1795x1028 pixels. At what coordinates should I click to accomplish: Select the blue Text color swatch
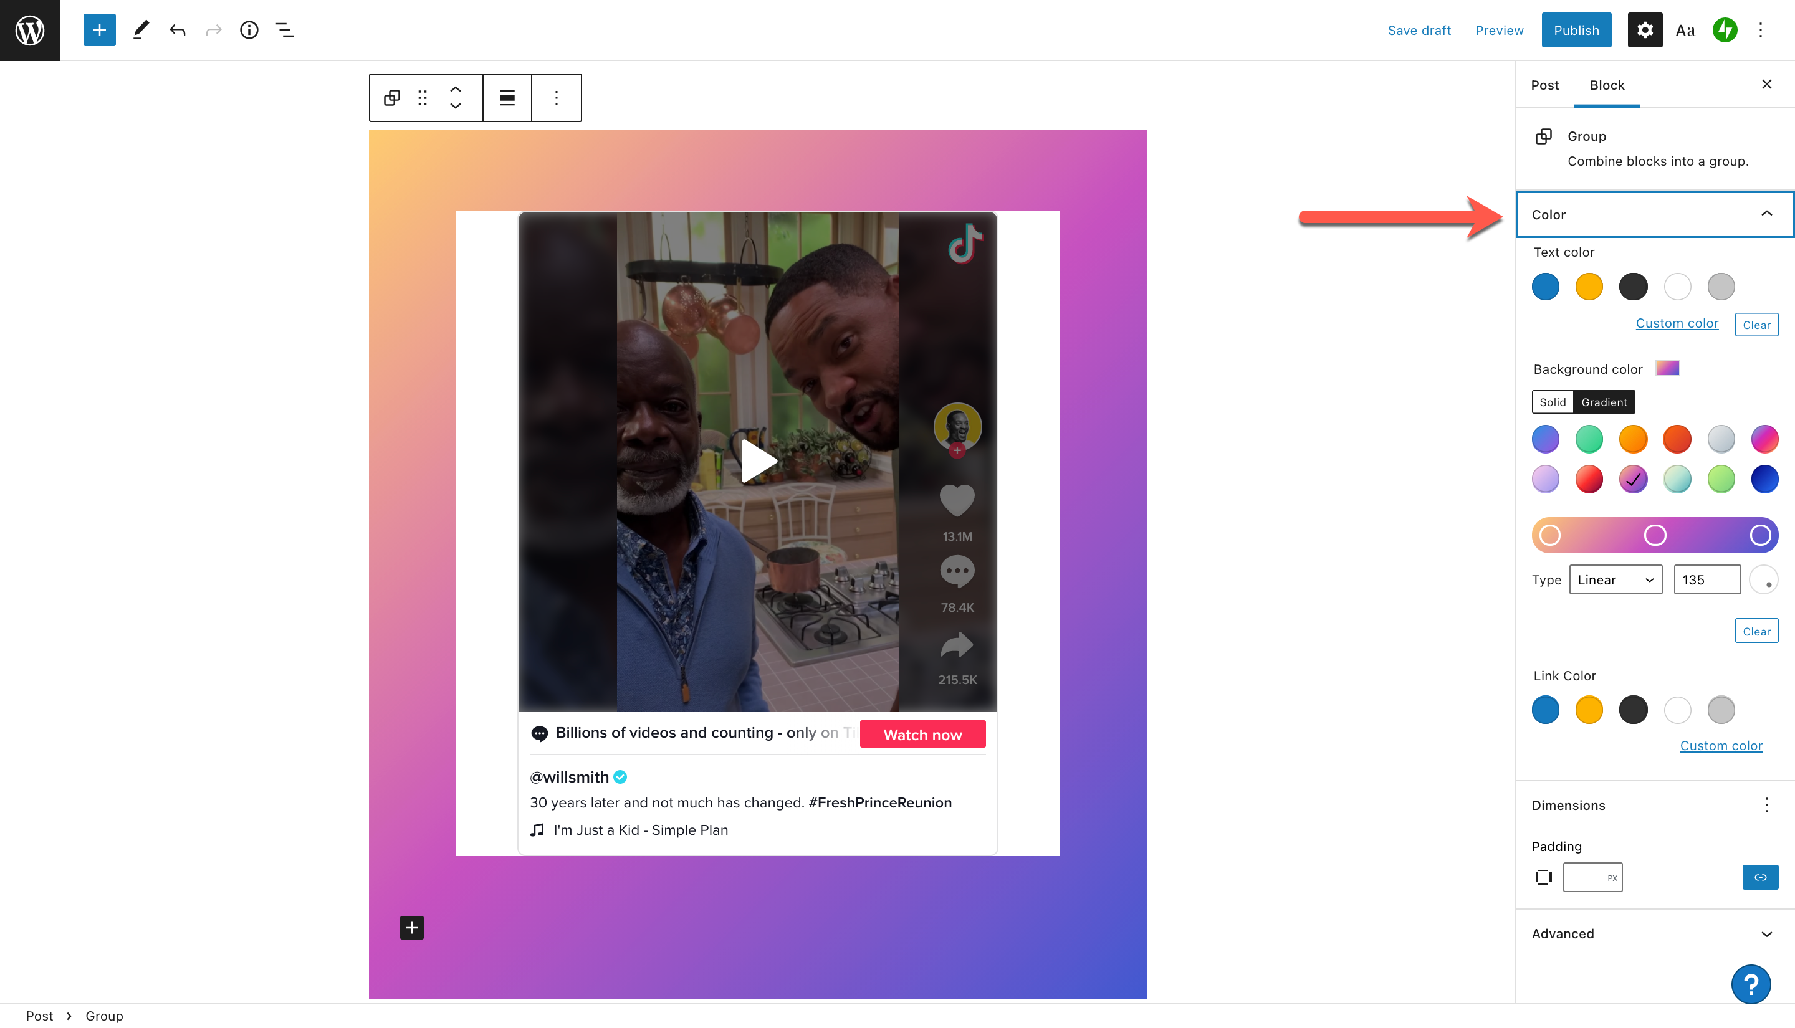click(1545, 286)
